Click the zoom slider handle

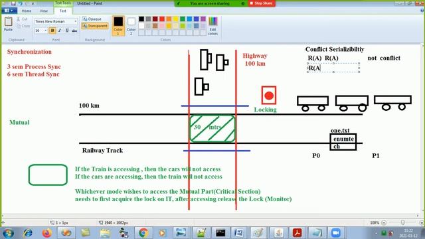(403, 223)
